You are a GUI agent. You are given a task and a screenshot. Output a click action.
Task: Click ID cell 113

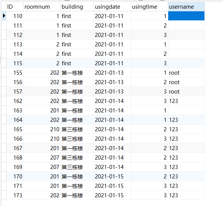pos(15,45)
